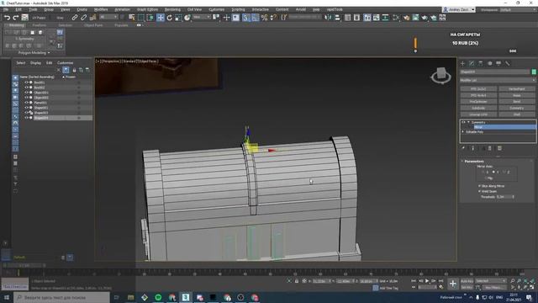Click the Bend modifier button
Screen dimensions: 538x303
point(516,102)
